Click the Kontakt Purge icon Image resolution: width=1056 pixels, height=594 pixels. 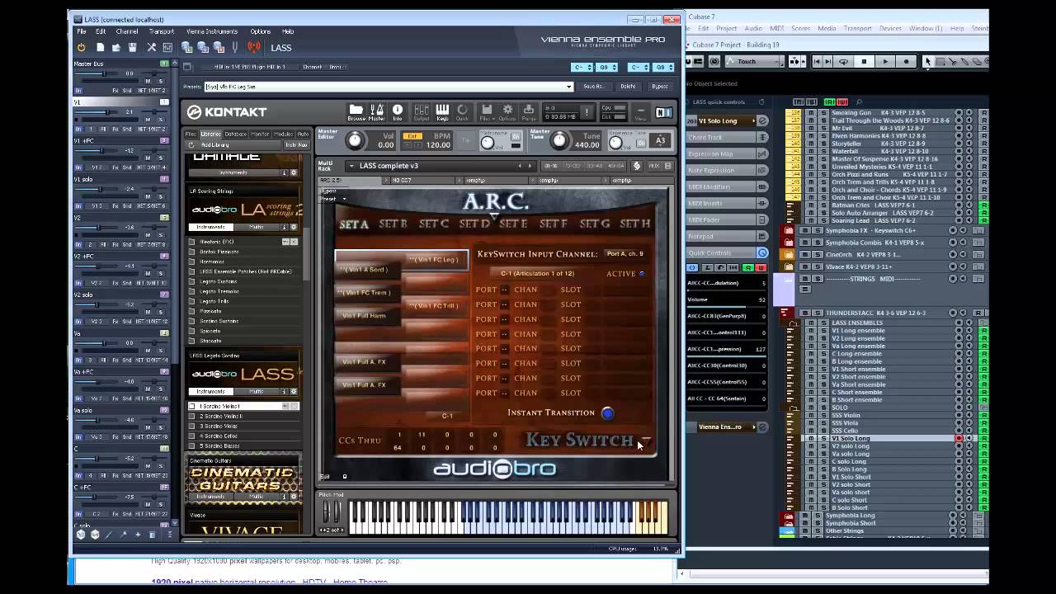[x=529, y=112]
